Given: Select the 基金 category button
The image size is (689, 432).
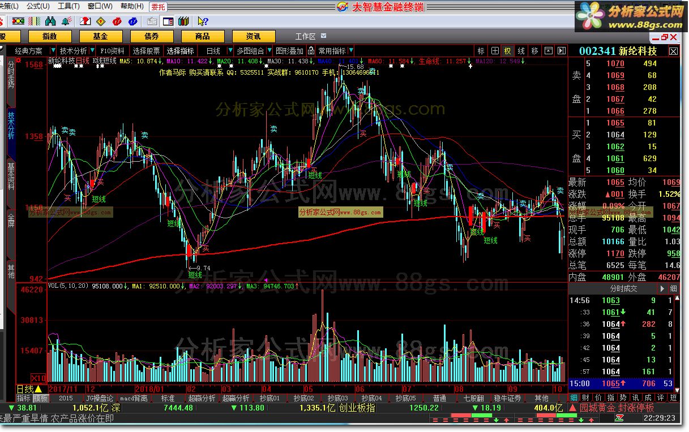Looking at the screenshot, I should coord(100,36).
